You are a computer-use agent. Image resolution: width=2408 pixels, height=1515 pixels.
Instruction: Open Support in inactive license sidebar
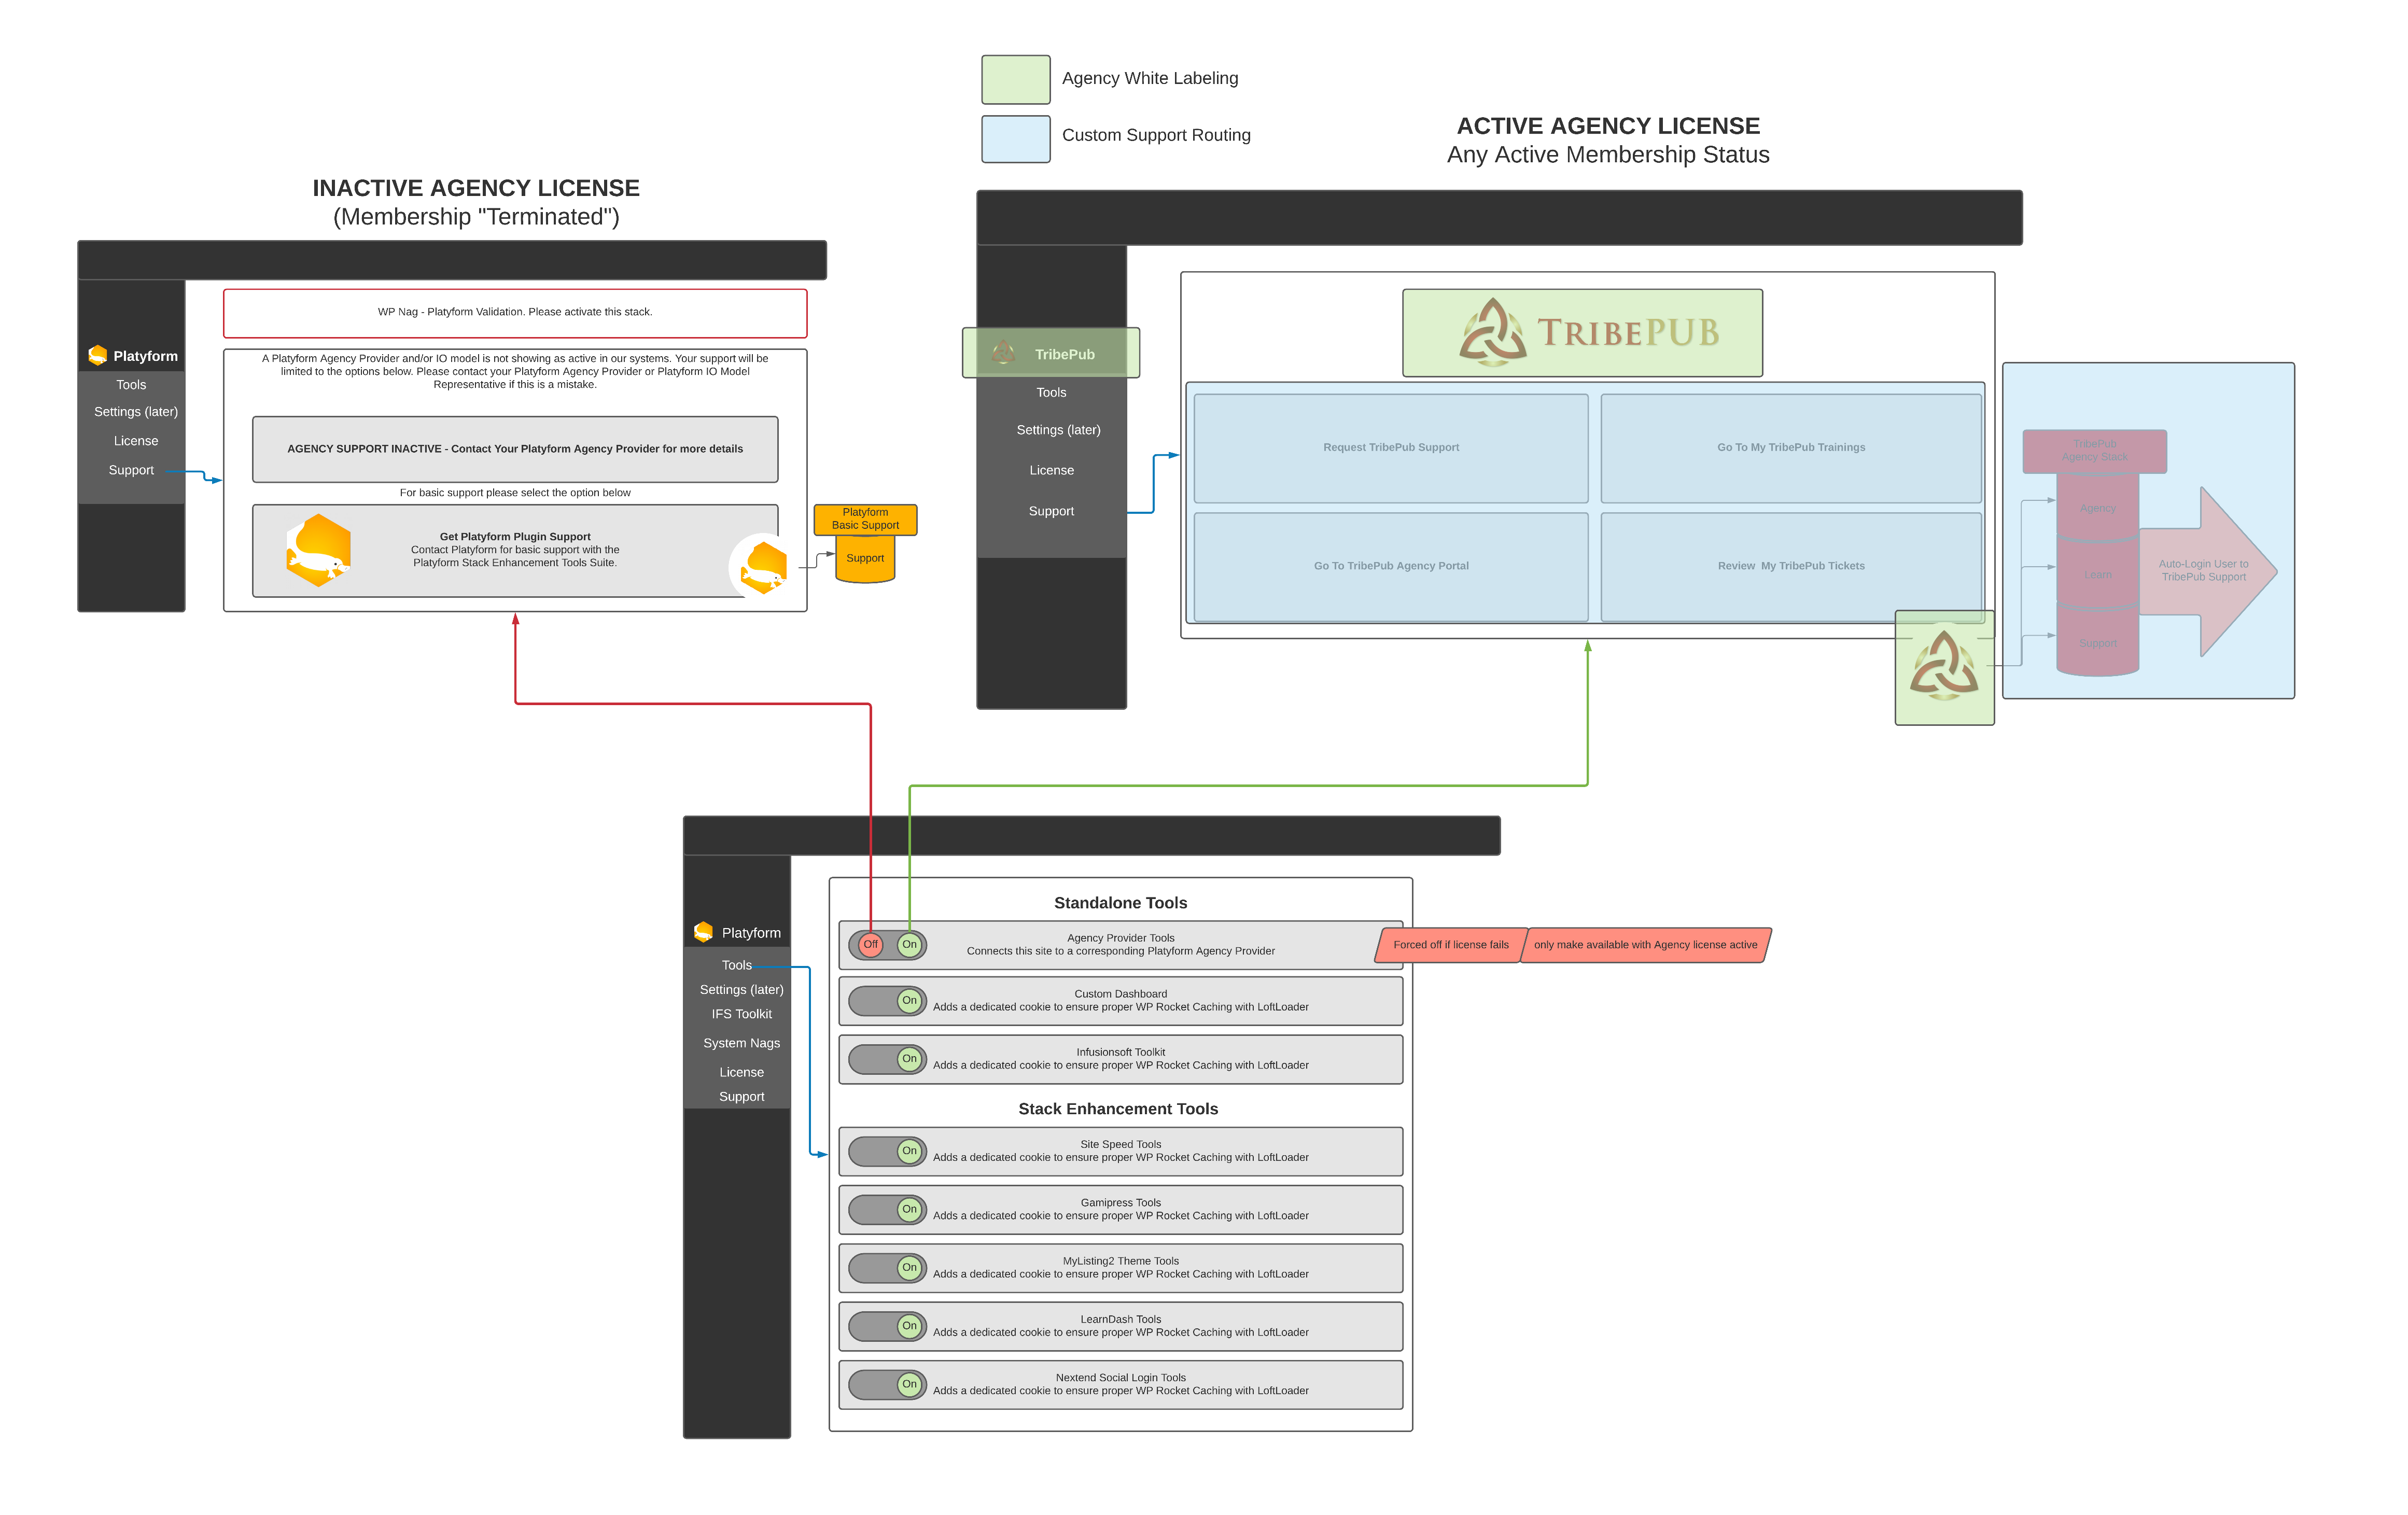tap(131, 470)
